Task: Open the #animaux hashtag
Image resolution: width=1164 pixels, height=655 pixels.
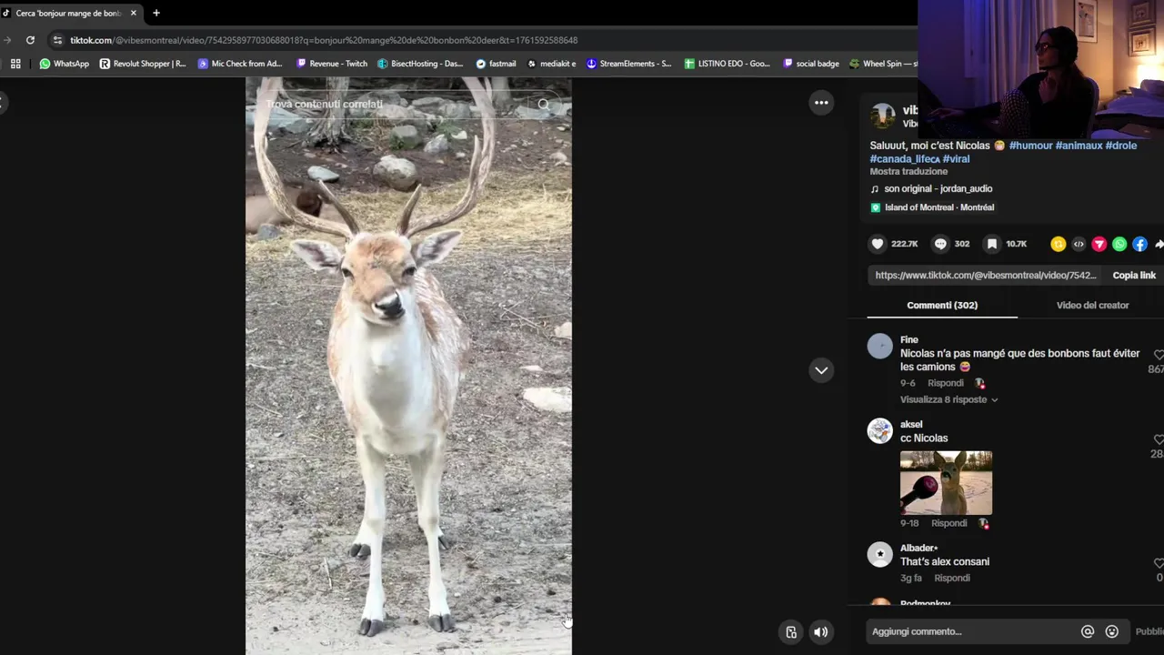Action: coord(1079,146)
